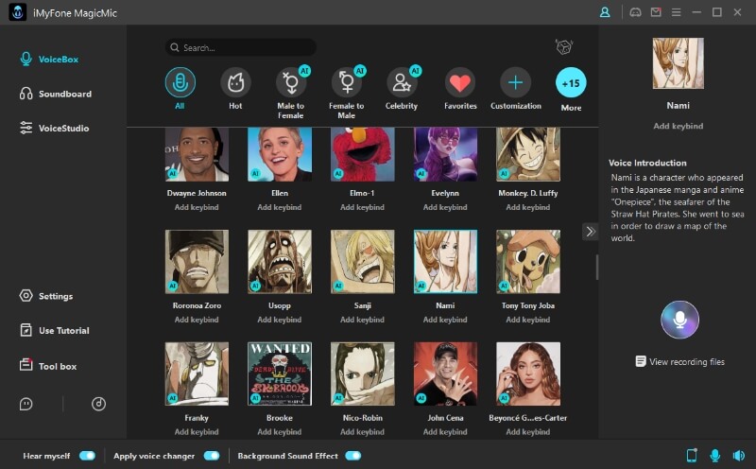Click the speaker volume icon in bottom bar
The width and height of the screenshot is (756, 469).
[x=739, y=456]
